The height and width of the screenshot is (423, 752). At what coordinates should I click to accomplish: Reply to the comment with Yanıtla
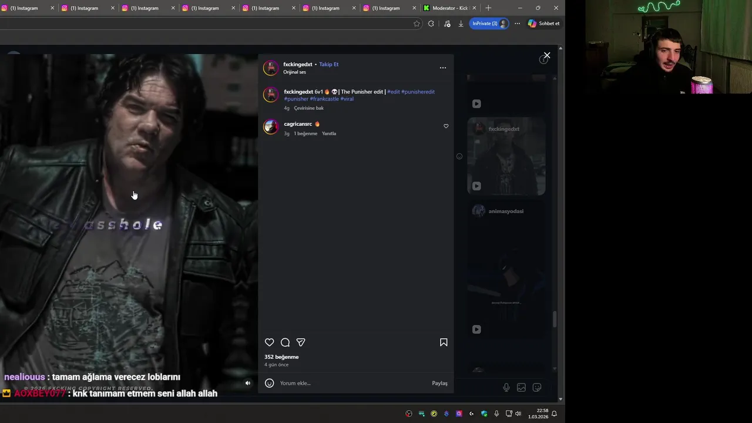(x=329, y=133)
